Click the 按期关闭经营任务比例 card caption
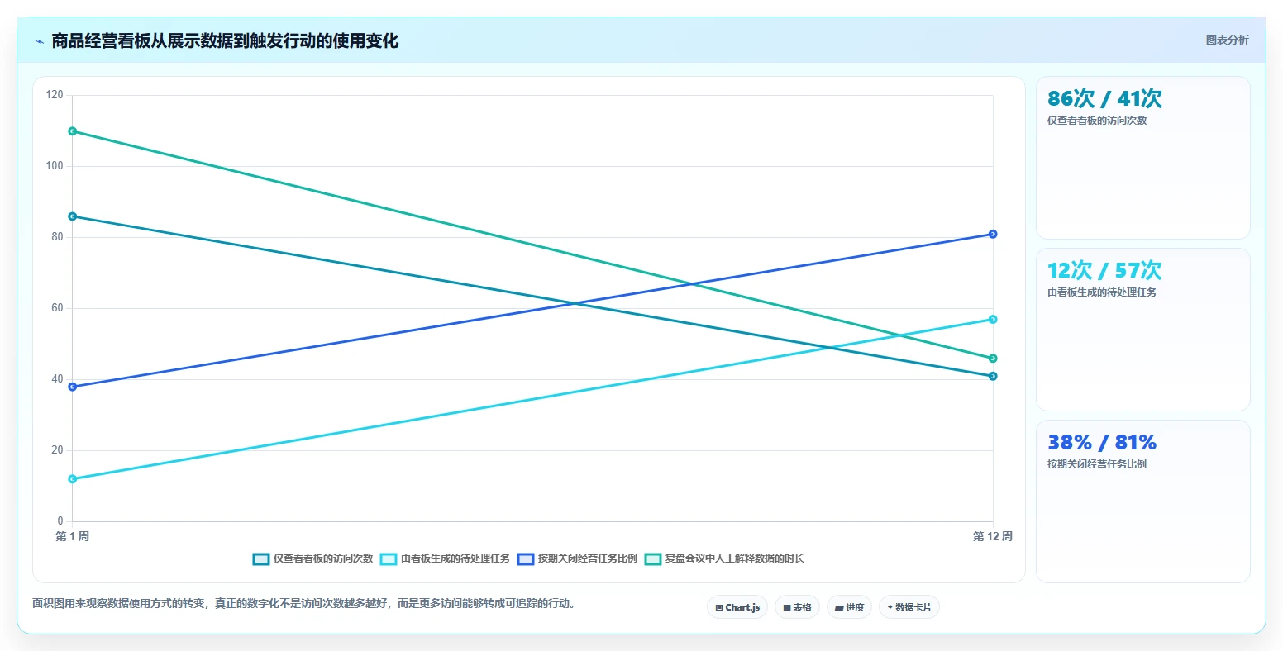Image resolution: width=1283 pixels, height=651 pixels. (x=1097, y=464)
